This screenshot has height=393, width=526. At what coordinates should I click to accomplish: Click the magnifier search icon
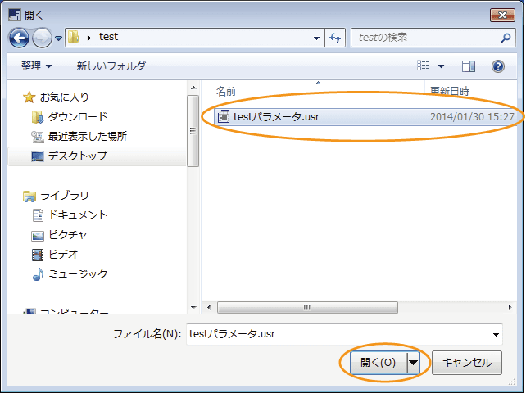(x=506, y=38)
